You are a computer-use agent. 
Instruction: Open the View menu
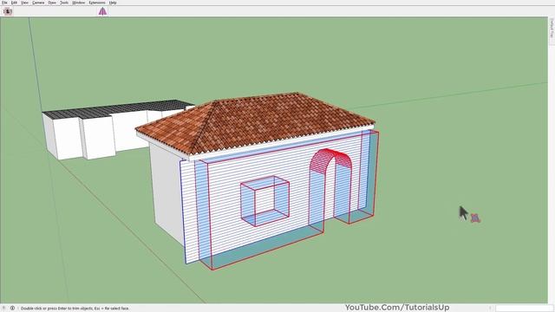coord(25,3)
